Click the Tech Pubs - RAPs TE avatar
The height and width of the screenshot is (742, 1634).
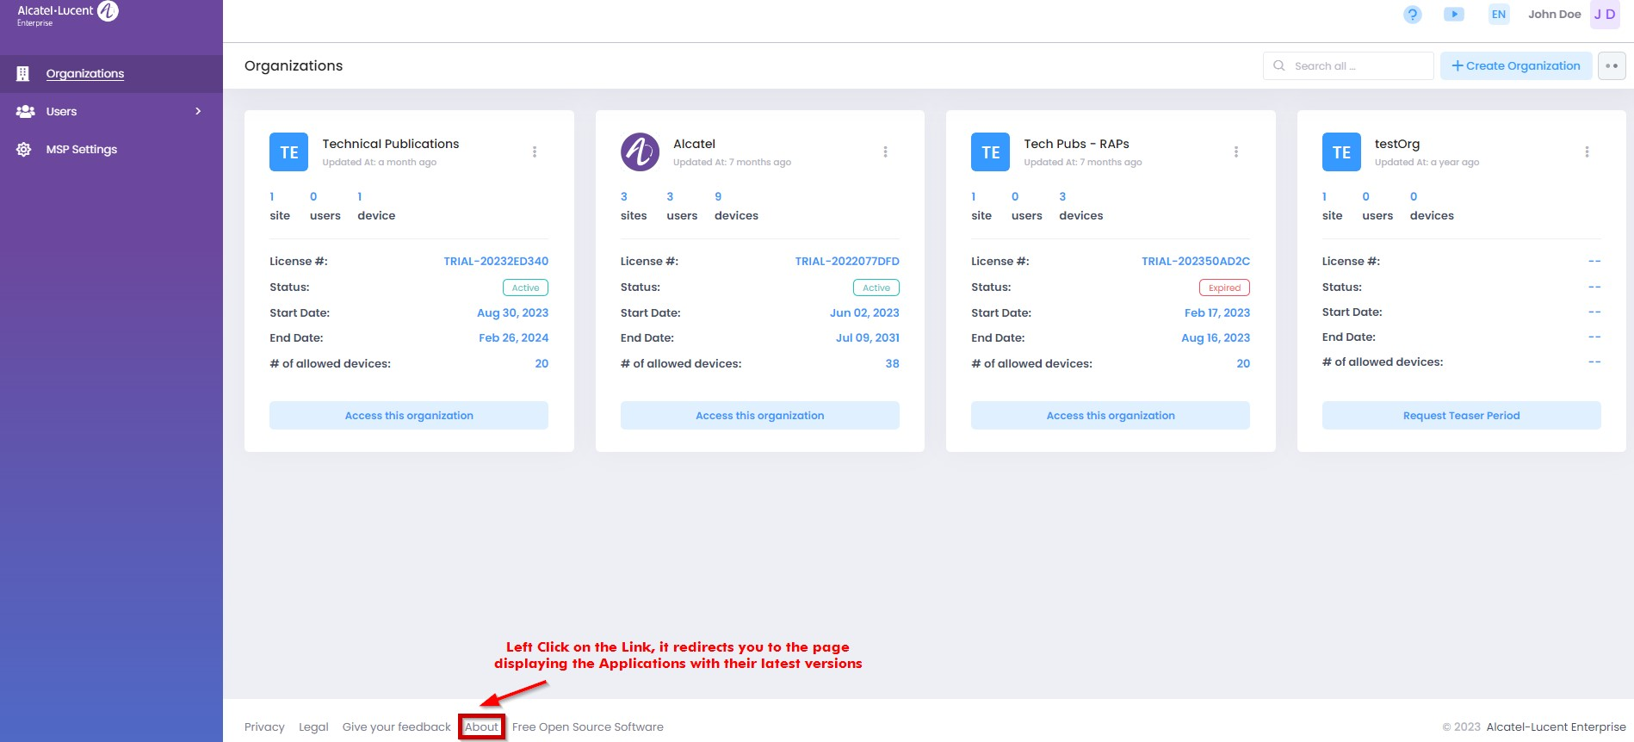pos(990,152)
